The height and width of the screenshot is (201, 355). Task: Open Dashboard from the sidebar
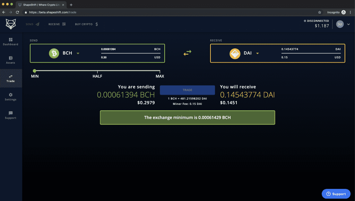coord(11,42)
